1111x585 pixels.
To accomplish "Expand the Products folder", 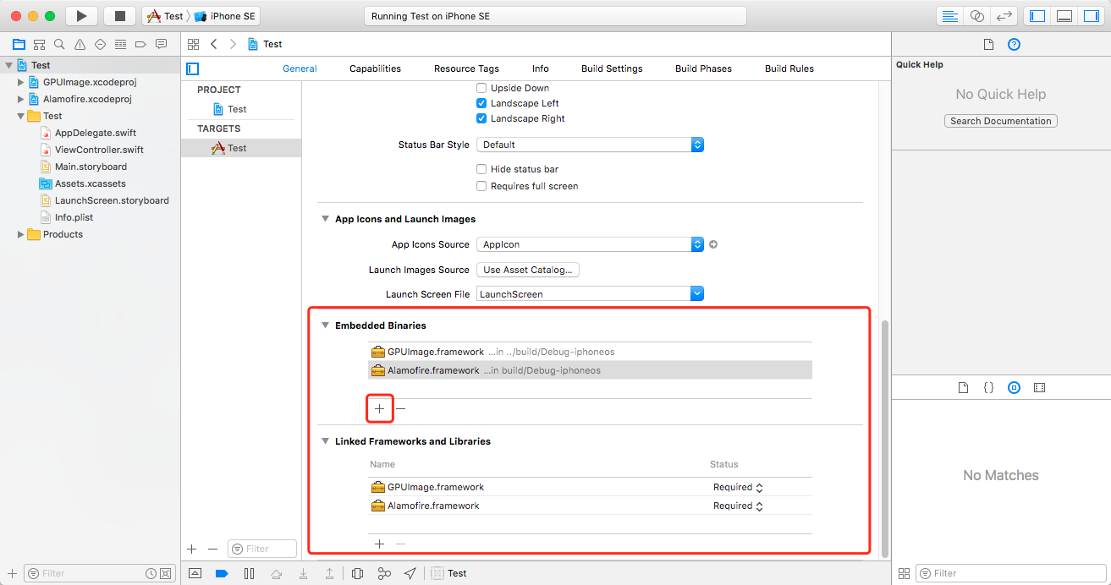I will click(x=21, y=234).
